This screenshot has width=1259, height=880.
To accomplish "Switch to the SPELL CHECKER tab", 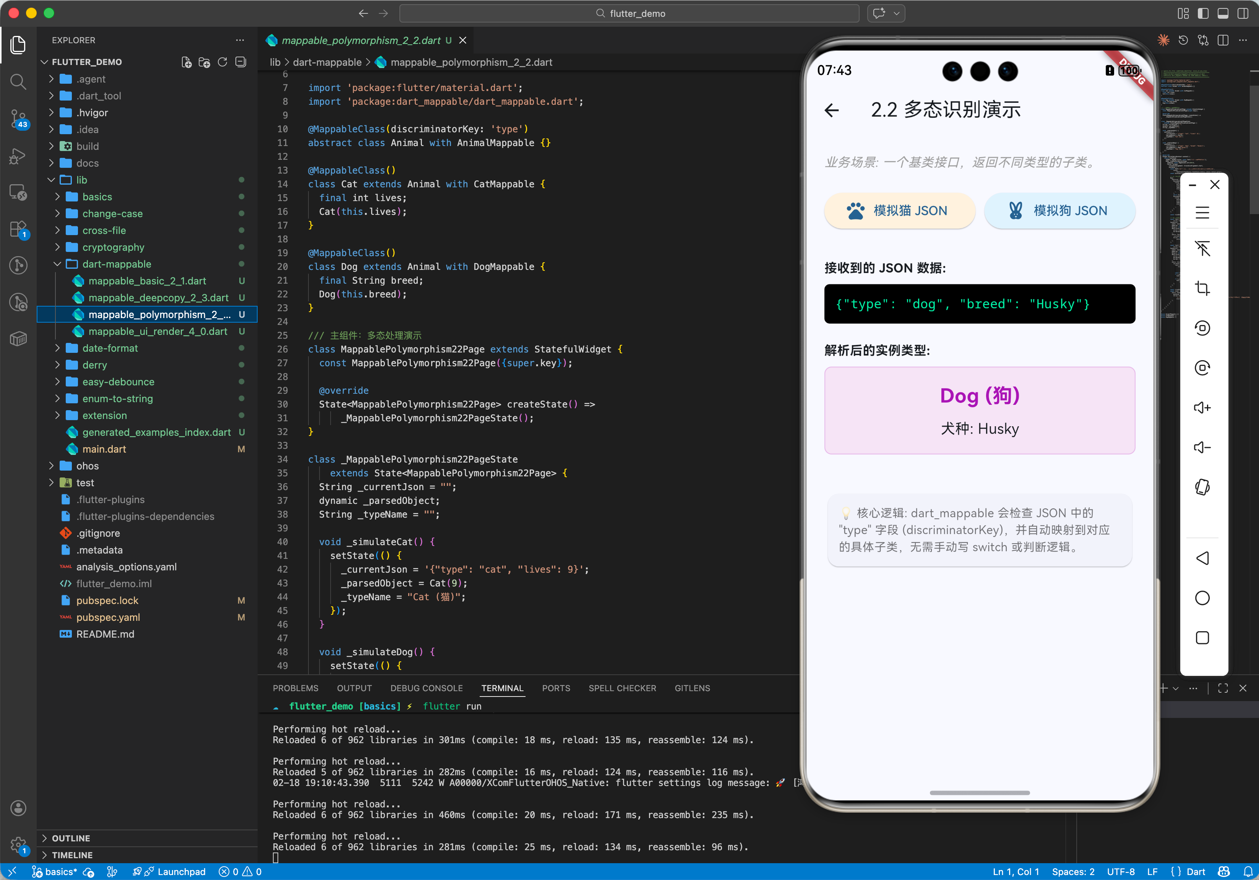I will pyautogui.click(x=622, y=688).
